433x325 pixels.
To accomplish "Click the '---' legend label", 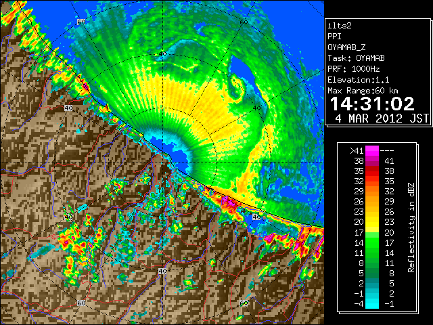I will tap(387, 151).
